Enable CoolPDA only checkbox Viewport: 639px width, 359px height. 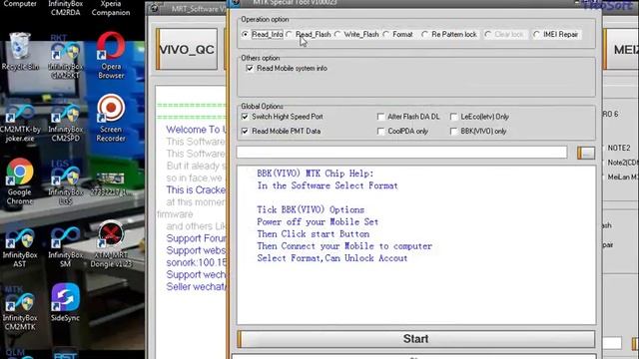(x=380, y=131)
